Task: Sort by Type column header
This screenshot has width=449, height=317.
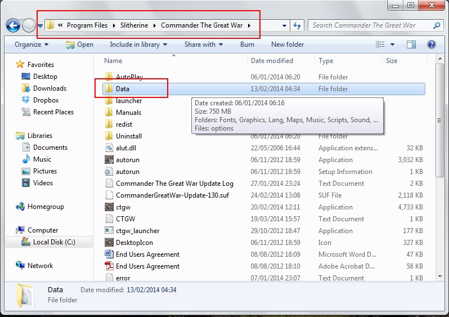Action: pos(326,61)
